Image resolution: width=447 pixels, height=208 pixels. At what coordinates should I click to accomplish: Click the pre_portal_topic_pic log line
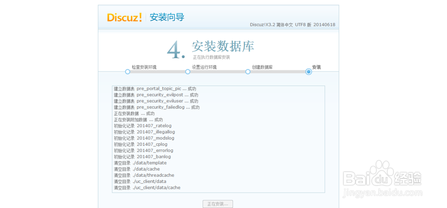[x=155, y=89]
